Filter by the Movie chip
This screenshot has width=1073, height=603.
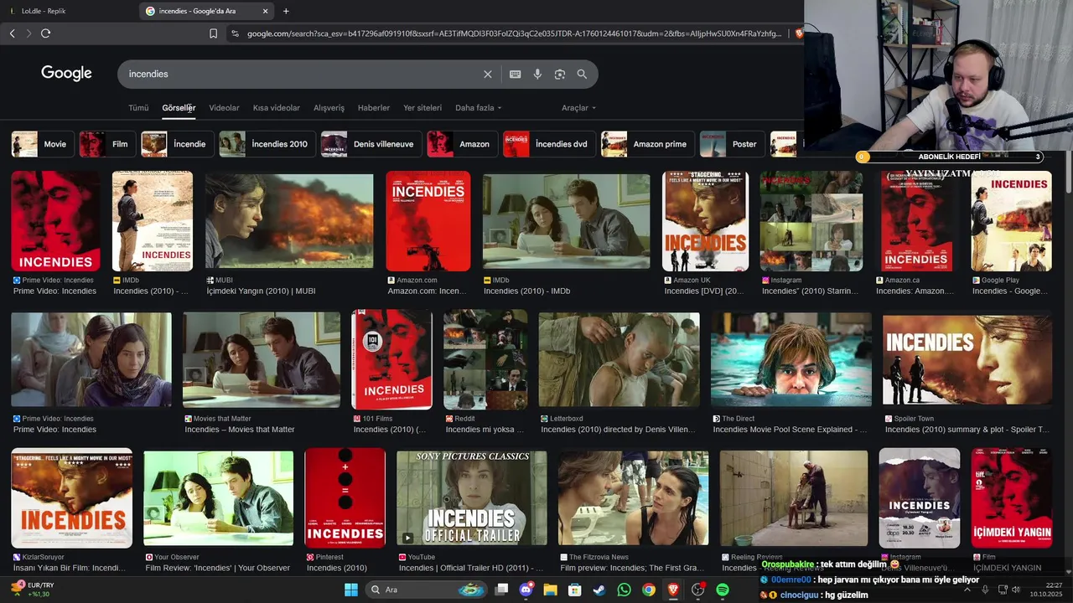[x=43, y=144]
